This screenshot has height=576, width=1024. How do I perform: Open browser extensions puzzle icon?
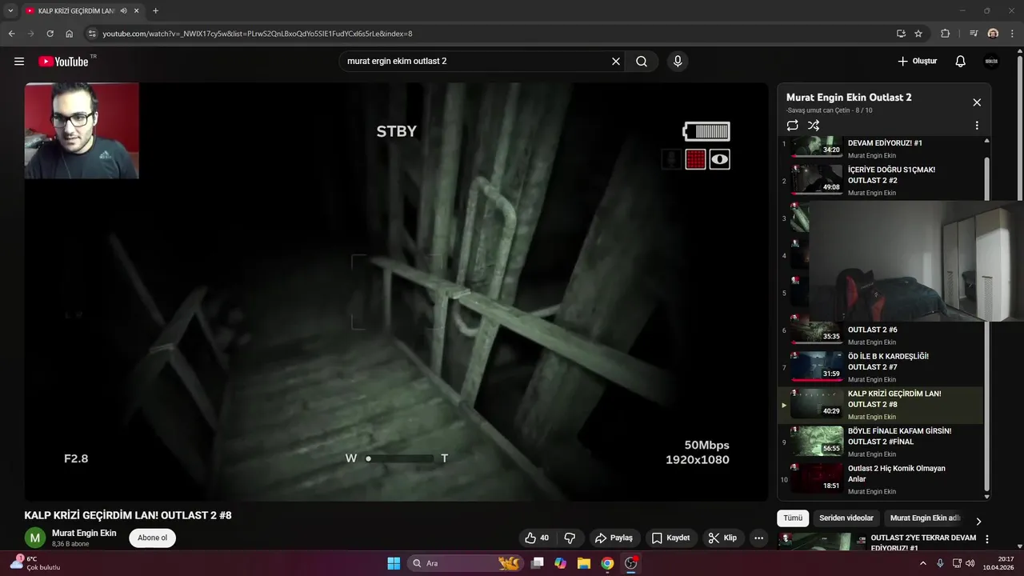coord(946,34)
